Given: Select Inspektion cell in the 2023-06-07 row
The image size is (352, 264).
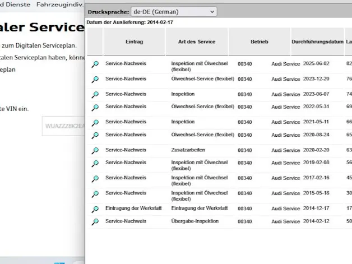Looking at the screenshot, I should (183, 94).
